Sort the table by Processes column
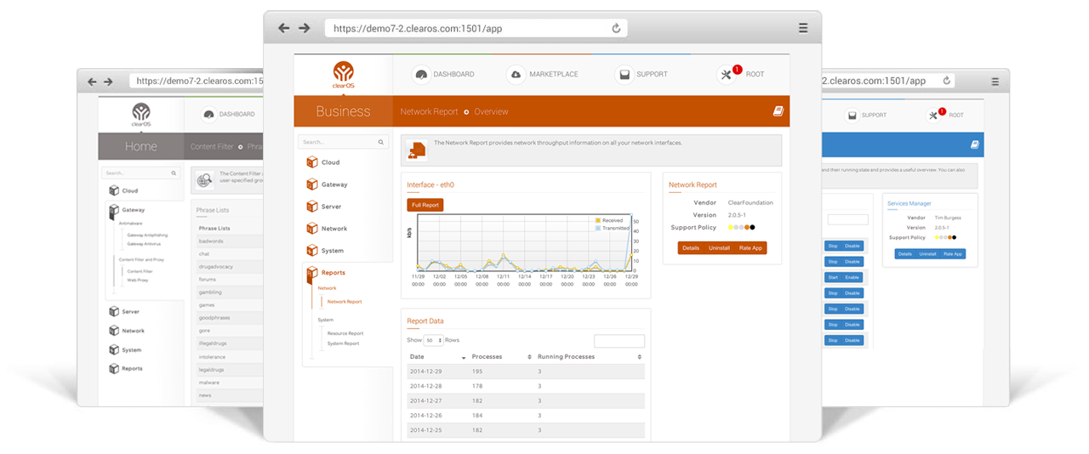1089x454 pixels. [502, 357]
